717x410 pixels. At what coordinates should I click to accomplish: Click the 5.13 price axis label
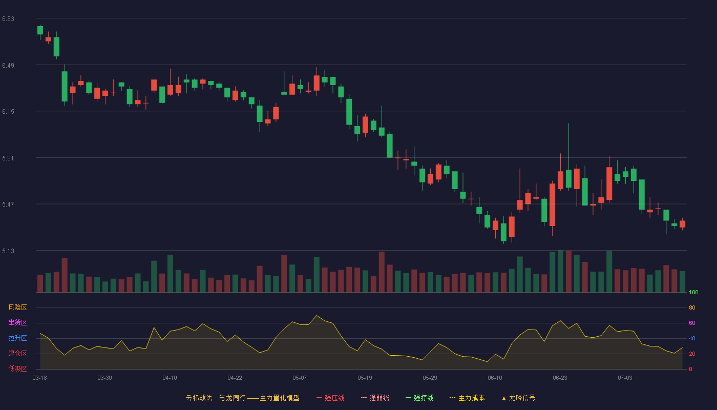pos(8,251)
